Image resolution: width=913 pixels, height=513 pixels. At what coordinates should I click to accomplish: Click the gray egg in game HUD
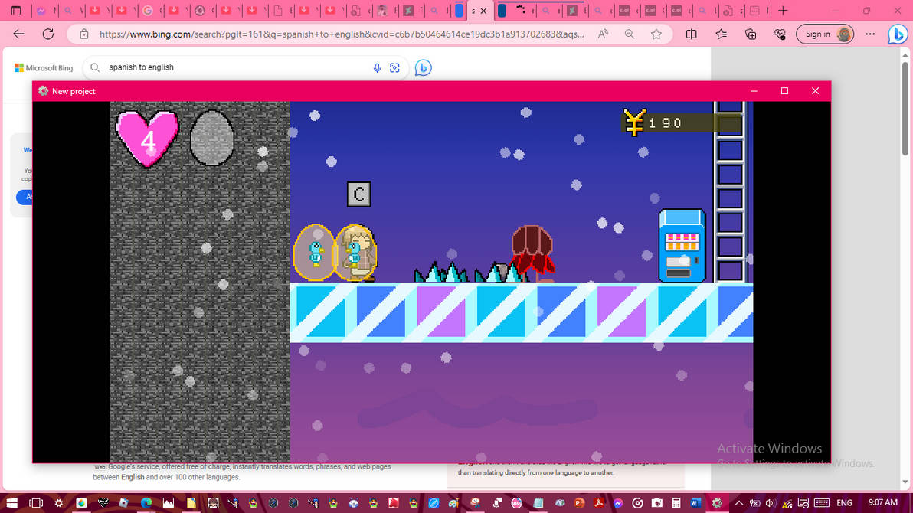(x=212, y=138)
